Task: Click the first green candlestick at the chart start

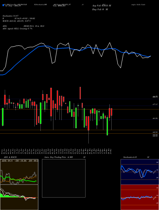Action: point(3,117)
